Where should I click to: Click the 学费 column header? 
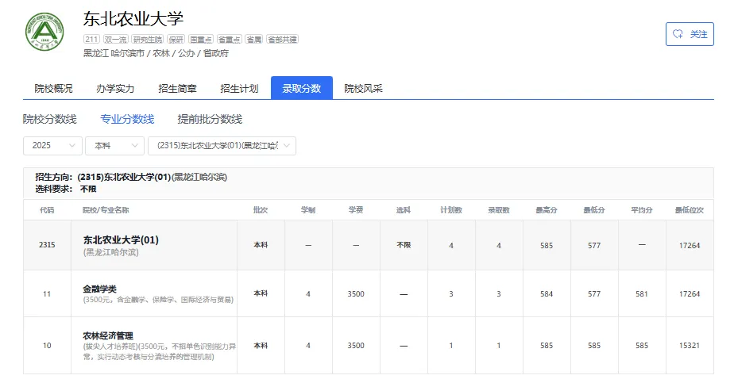356,210
